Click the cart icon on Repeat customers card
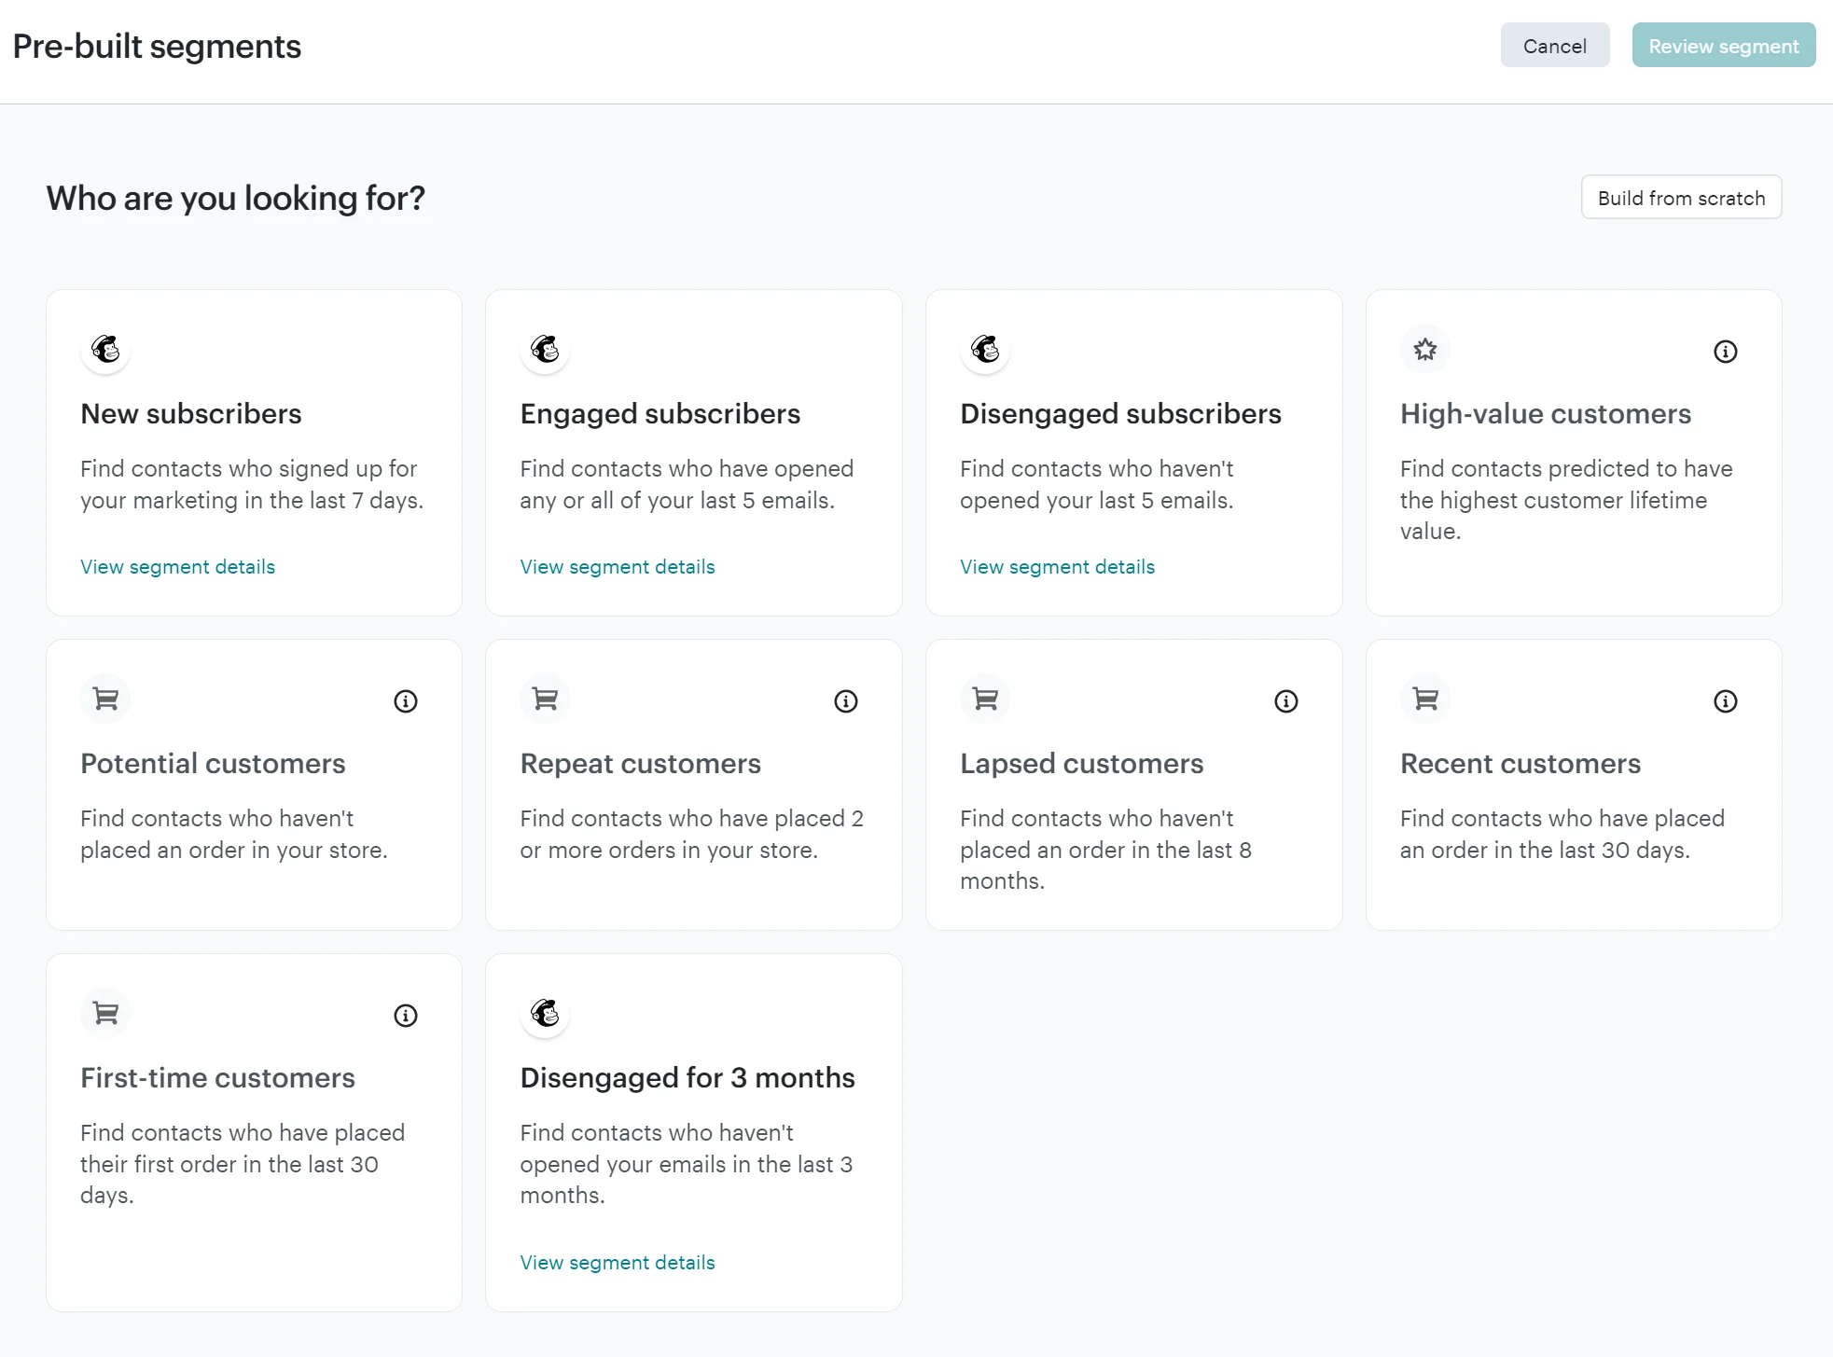Image resolution: width=1833 pixels, height=1357 pixels. 545,699
